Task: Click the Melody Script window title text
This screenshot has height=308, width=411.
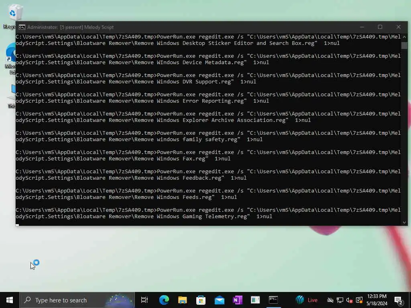Action: [71, 27]
